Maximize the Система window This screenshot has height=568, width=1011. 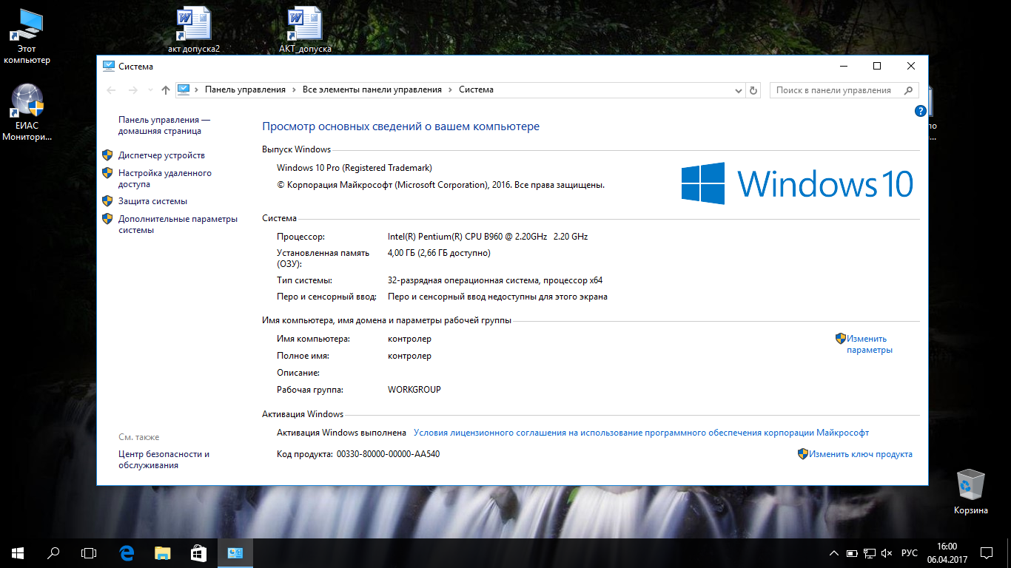coord(877,66)
